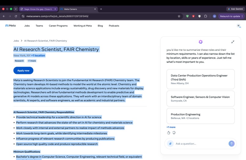The width and height of the screenshot is (246, 160).
Task: Click the job title heading text
Action: click(56, 49)
